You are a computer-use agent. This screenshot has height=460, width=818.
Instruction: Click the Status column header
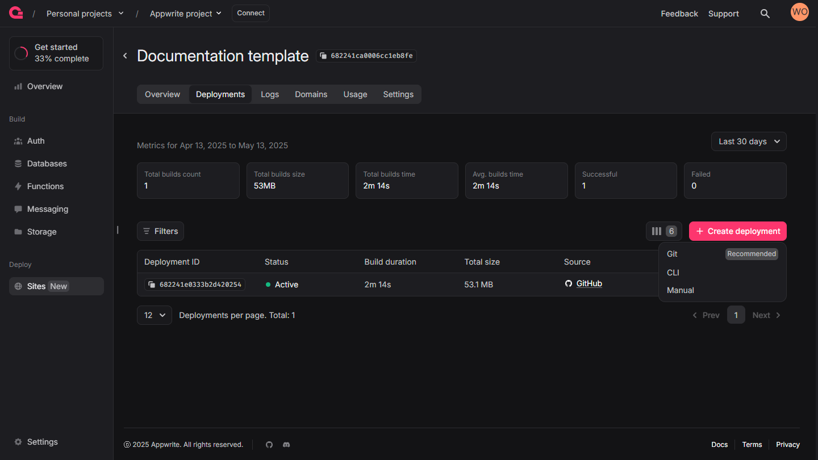tap(277, 262)
